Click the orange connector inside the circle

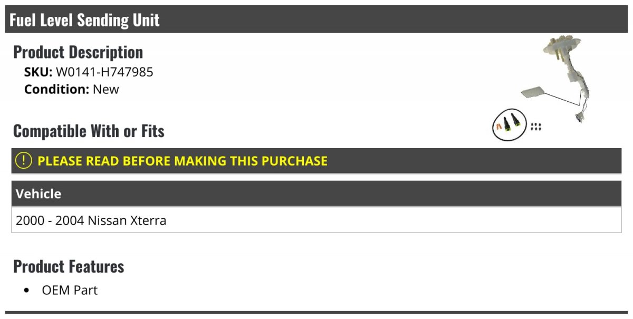(x=497, y=127)
